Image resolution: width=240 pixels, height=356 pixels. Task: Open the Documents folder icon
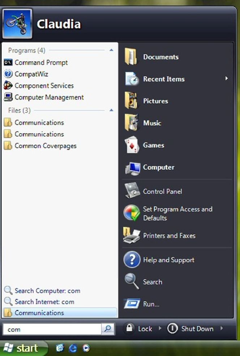point(131,57)
